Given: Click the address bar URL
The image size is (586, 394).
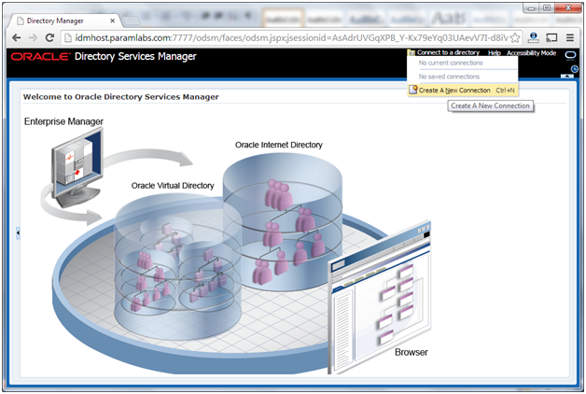Looking at the screenshot, I should [x=291, y=37].
